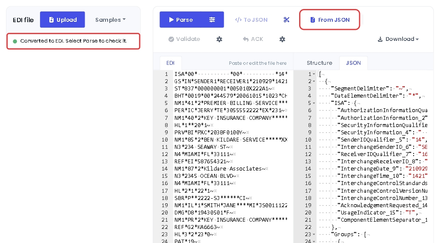This screenshot has height=243, width=440.
Task: Click the PER*IC*JERRY segment line
Action: [x=231, y=110]
